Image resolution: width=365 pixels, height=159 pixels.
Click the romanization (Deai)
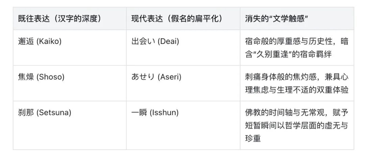pos(168,42)
